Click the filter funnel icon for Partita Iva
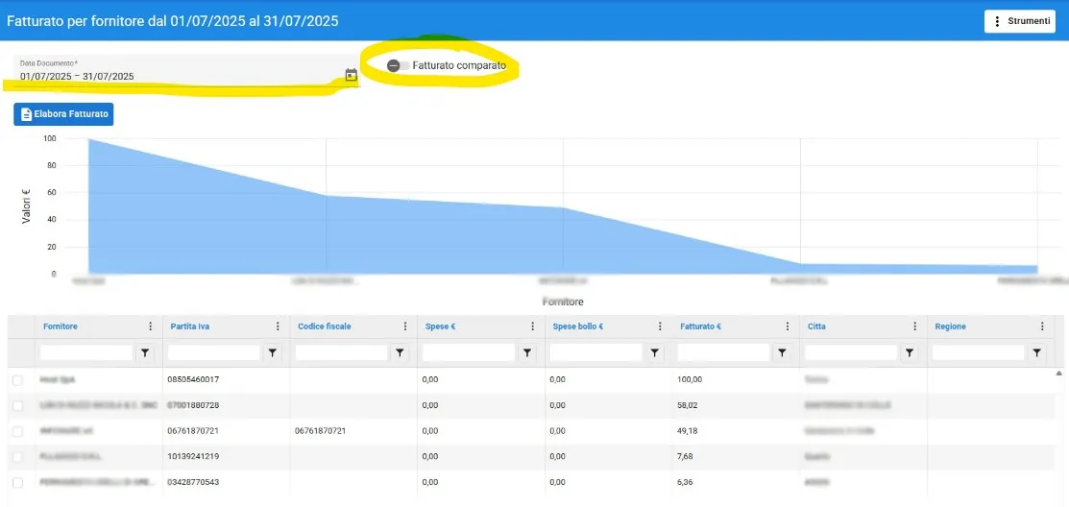 point(272,352)
